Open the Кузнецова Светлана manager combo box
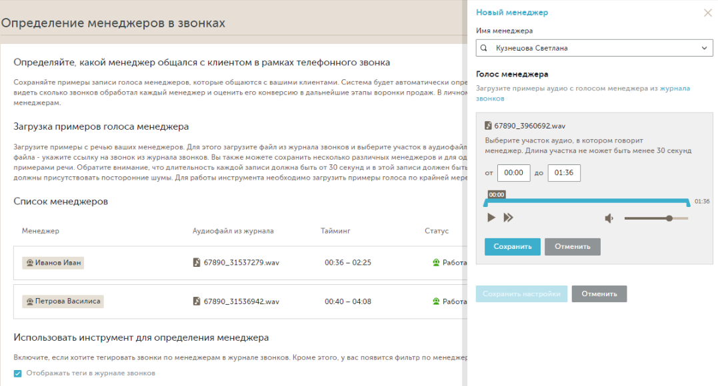718x386 pixels. pos(593,49)
